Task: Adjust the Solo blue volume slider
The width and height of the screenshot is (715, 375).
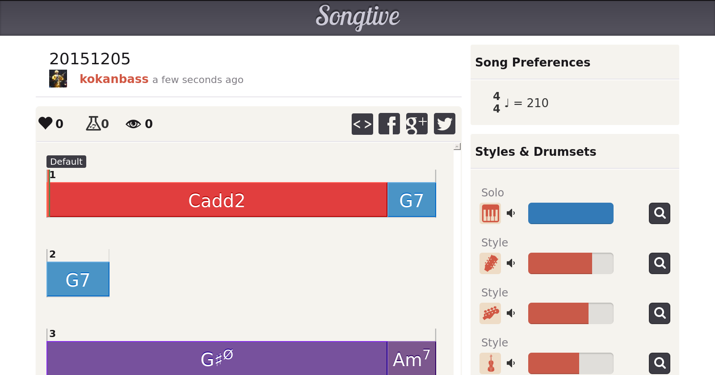Action: (x=571, y=213)
